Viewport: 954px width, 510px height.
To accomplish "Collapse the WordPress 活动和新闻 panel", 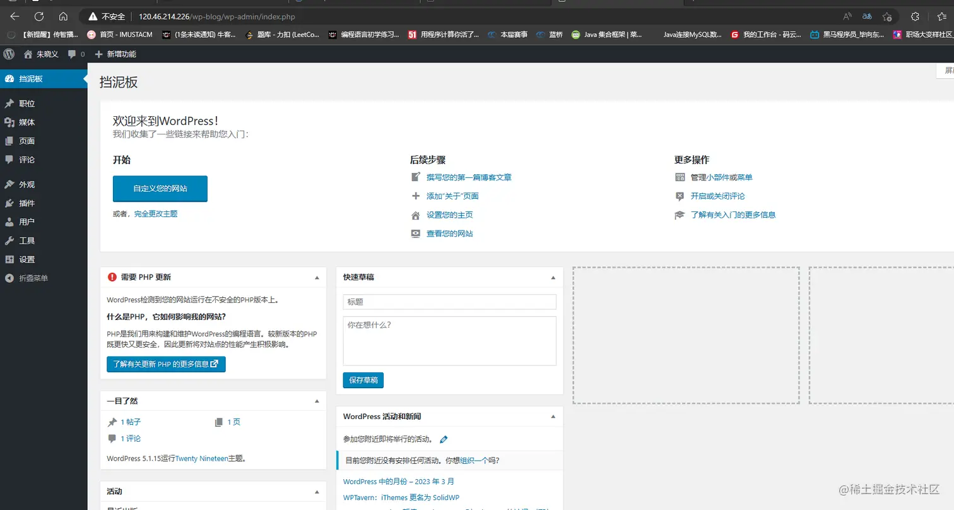I will 553,417.
